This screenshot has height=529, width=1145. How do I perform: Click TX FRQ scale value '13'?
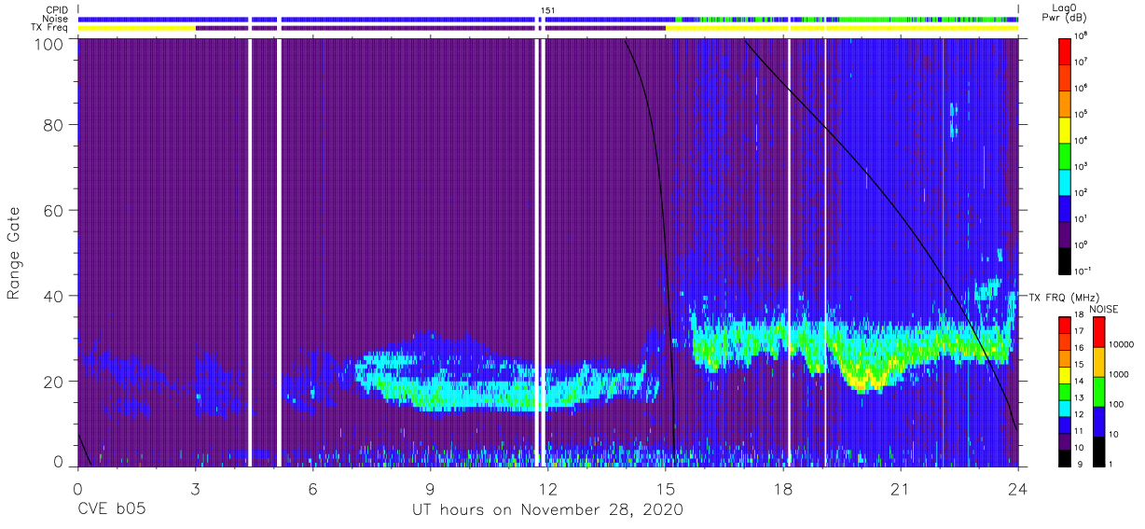(1079, 397)
